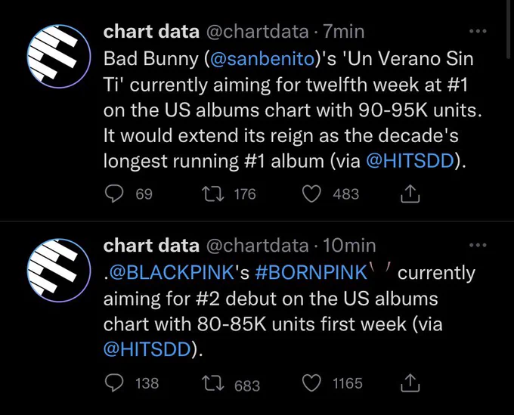Retweet the BLACKPINK BORNPINK tweet
The image size is (514, 415).
click(x=212, y=383)
